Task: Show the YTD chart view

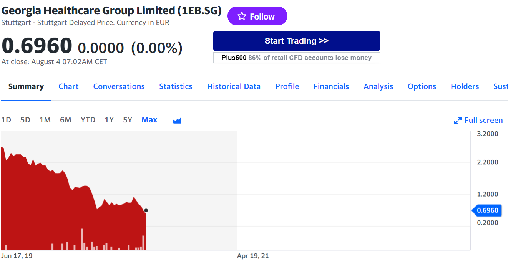Action: pyautogui.click(x=88, y=120)
